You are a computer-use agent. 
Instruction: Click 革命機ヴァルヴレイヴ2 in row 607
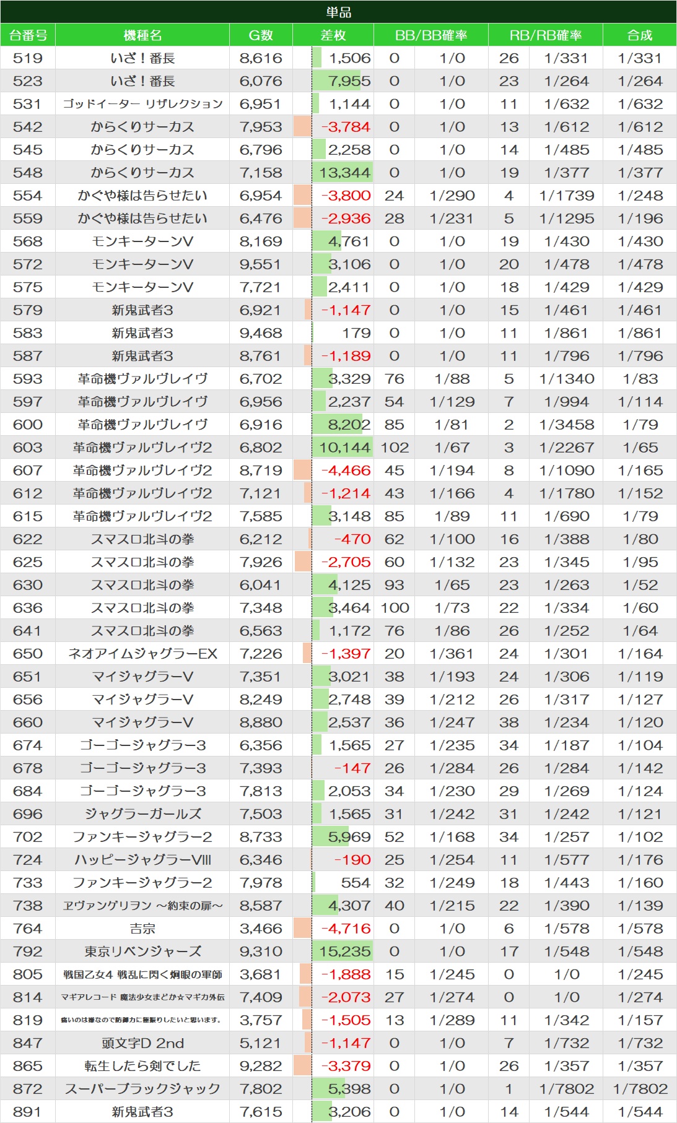tap(142, 470)
